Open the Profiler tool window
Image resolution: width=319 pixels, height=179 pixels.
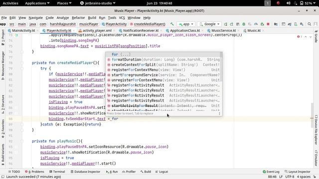(129, 172)
